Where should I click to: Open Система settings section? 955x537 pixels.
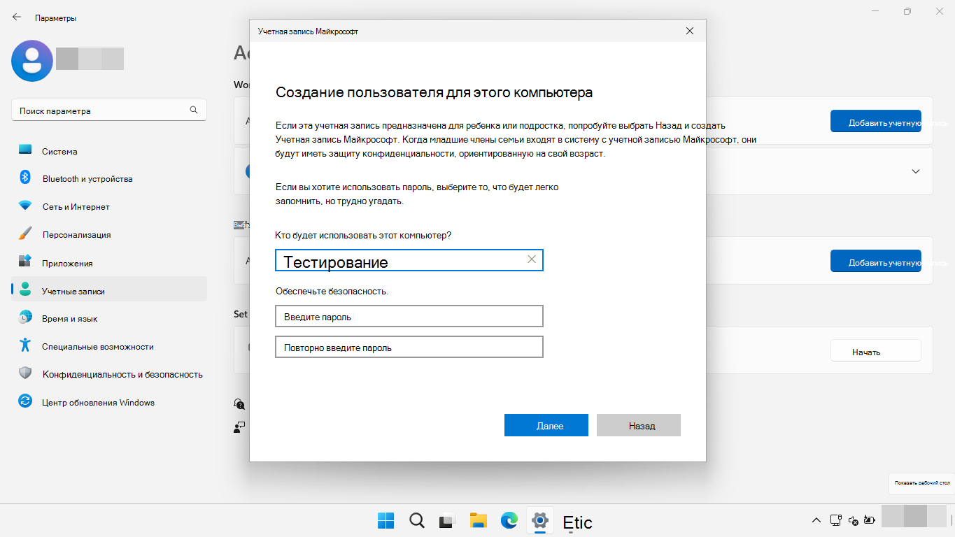pos(109,151)
